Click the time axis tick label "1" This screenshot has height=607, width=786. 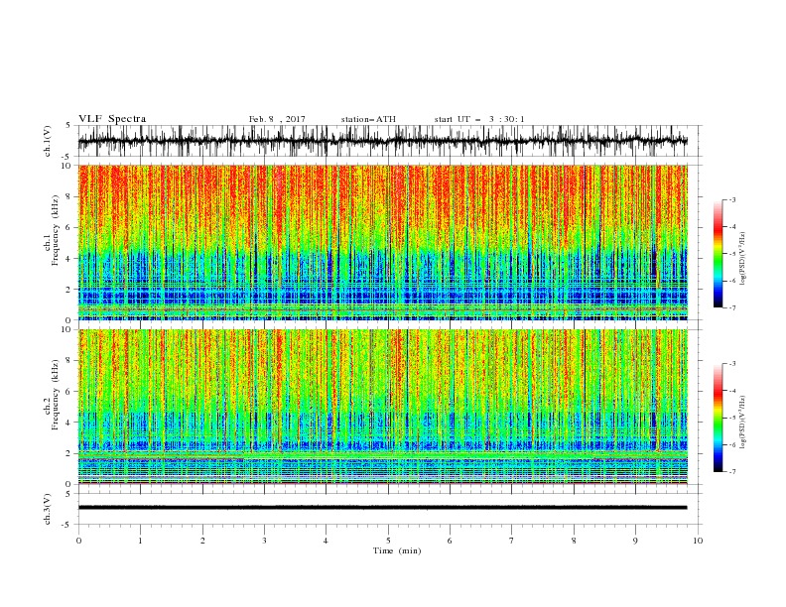click(140, 541)
